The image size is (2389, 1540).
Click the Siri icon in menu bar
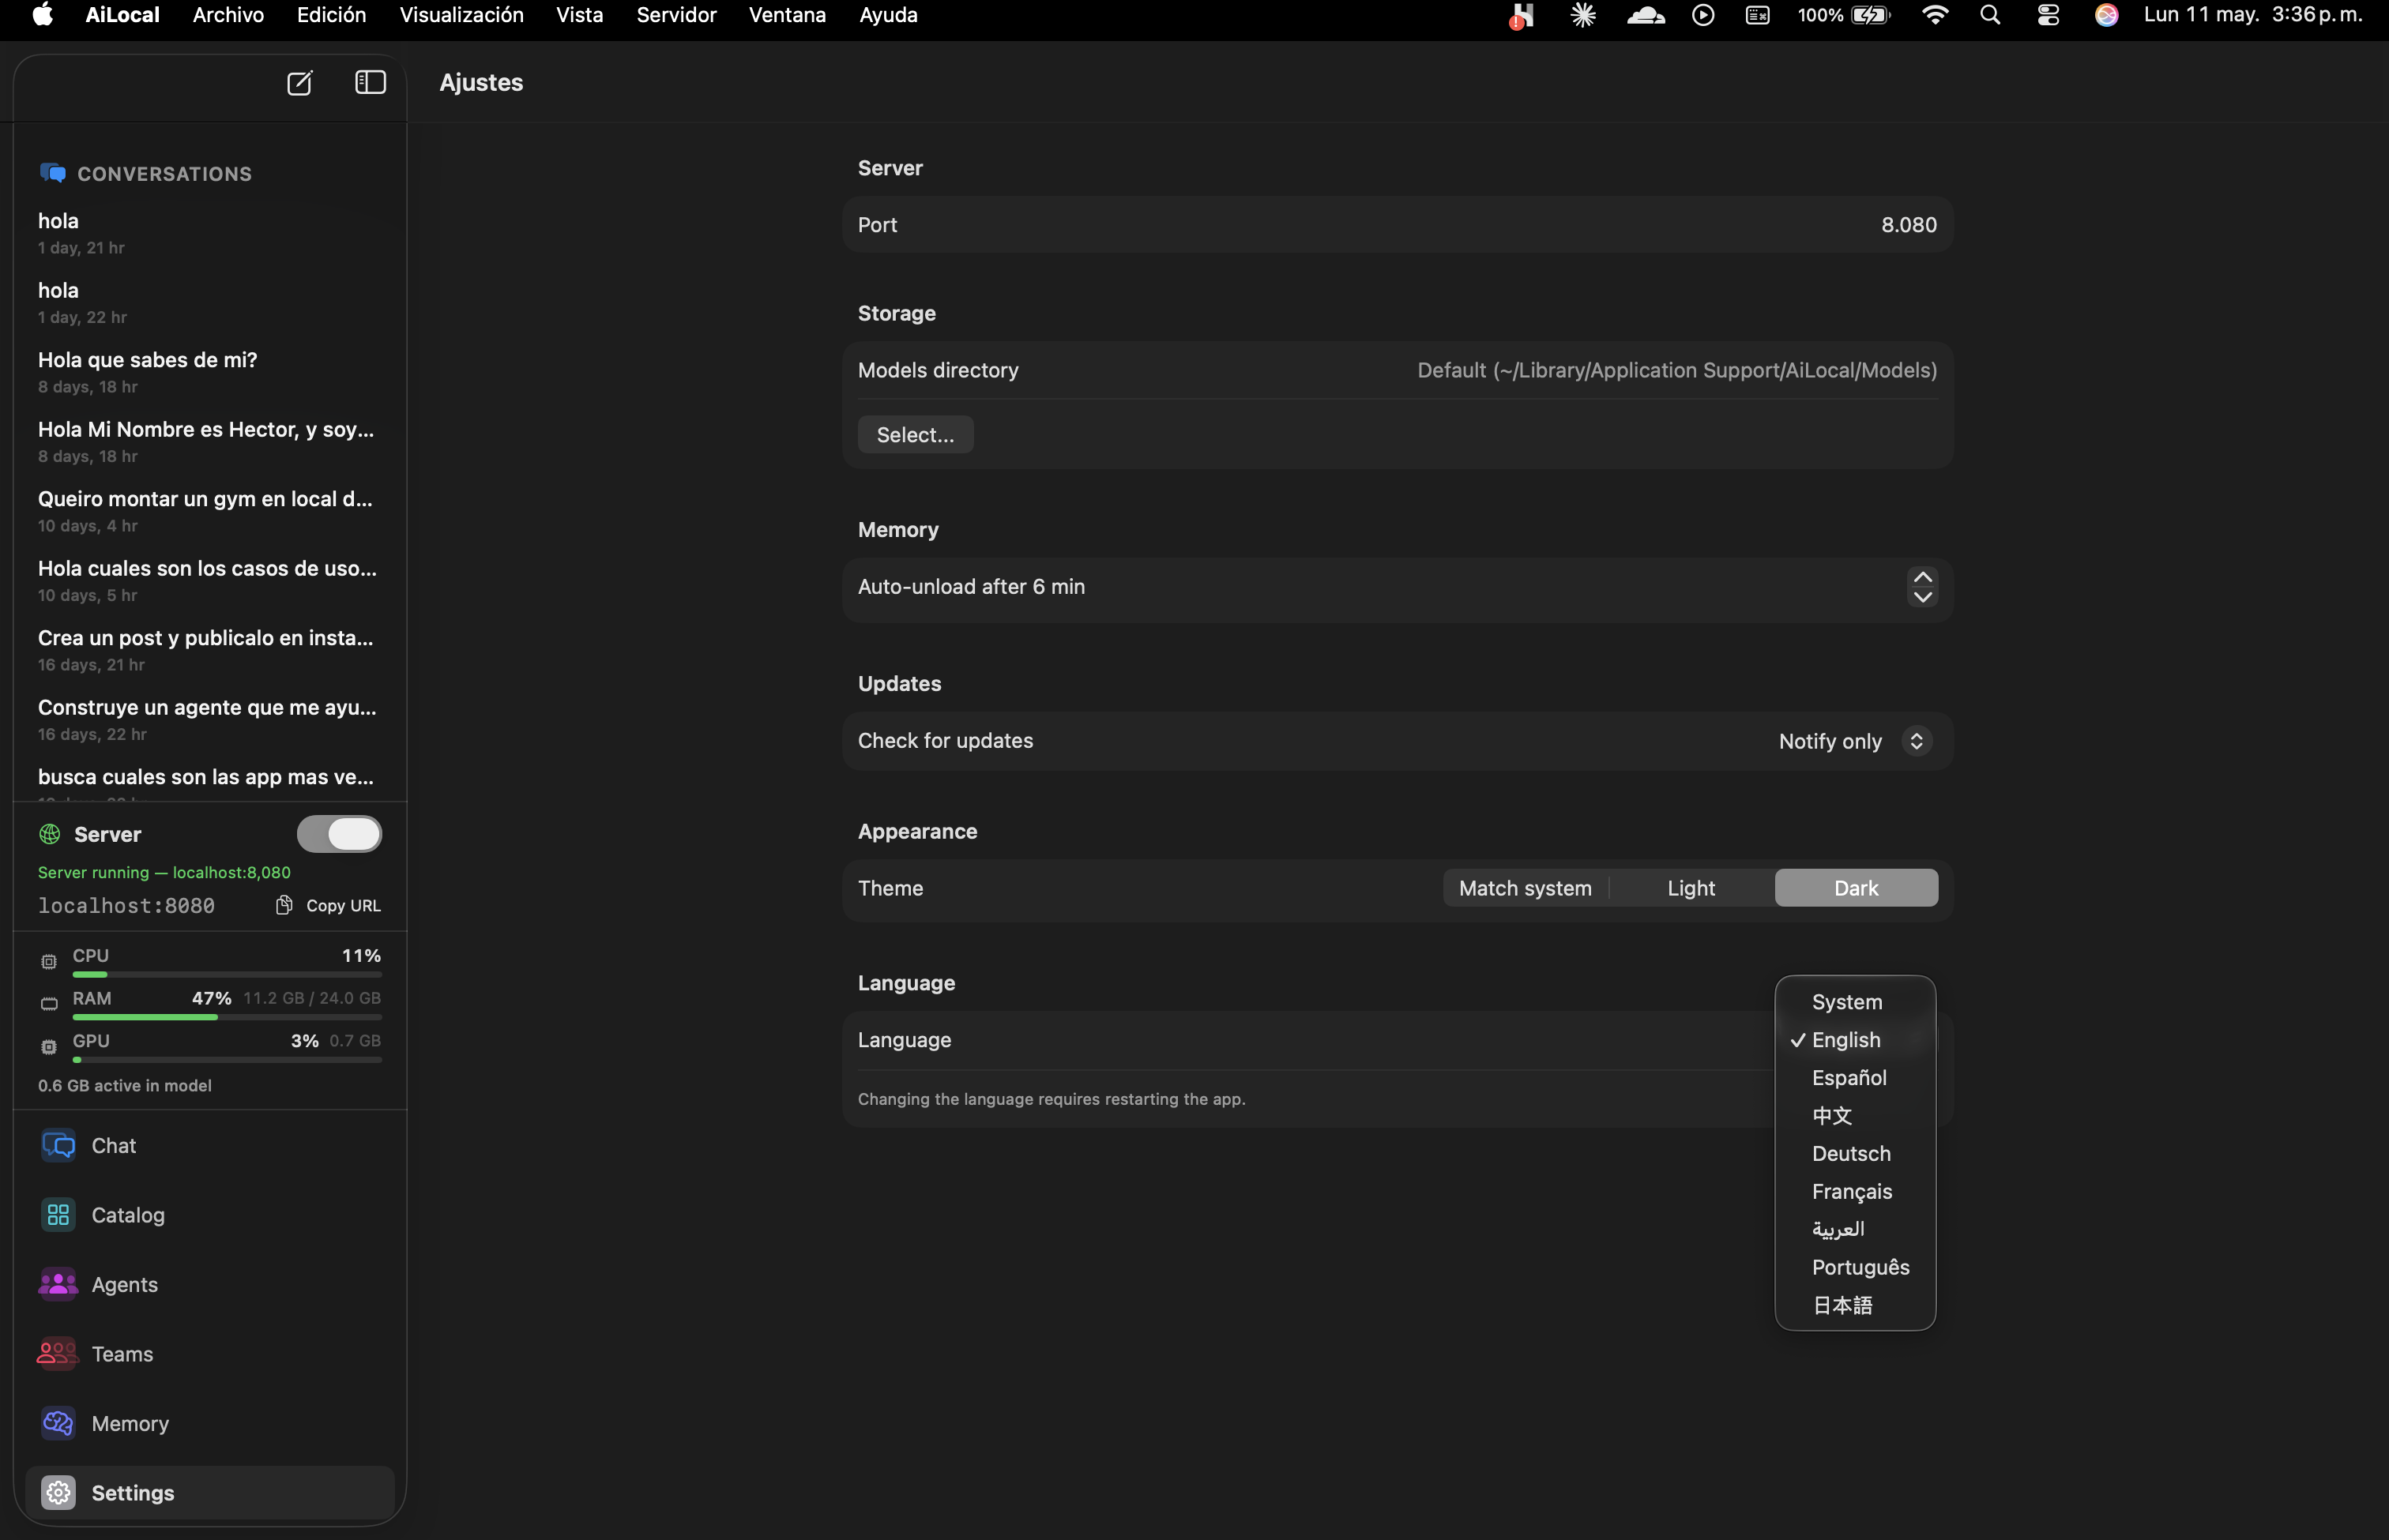point(2106,15)
